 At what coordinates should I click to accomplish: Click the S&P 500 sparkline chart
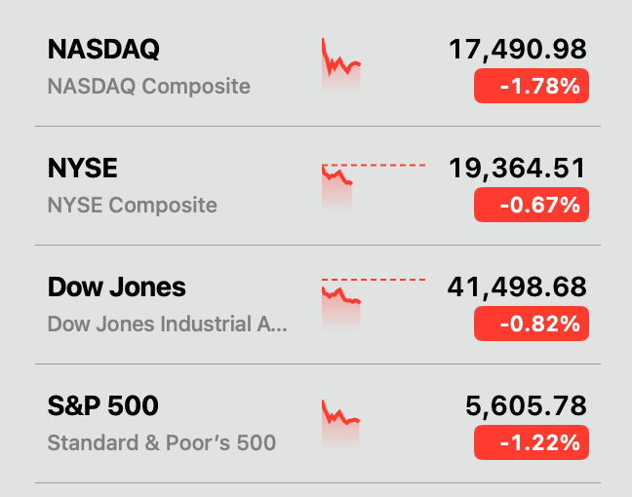click(341, 421)
